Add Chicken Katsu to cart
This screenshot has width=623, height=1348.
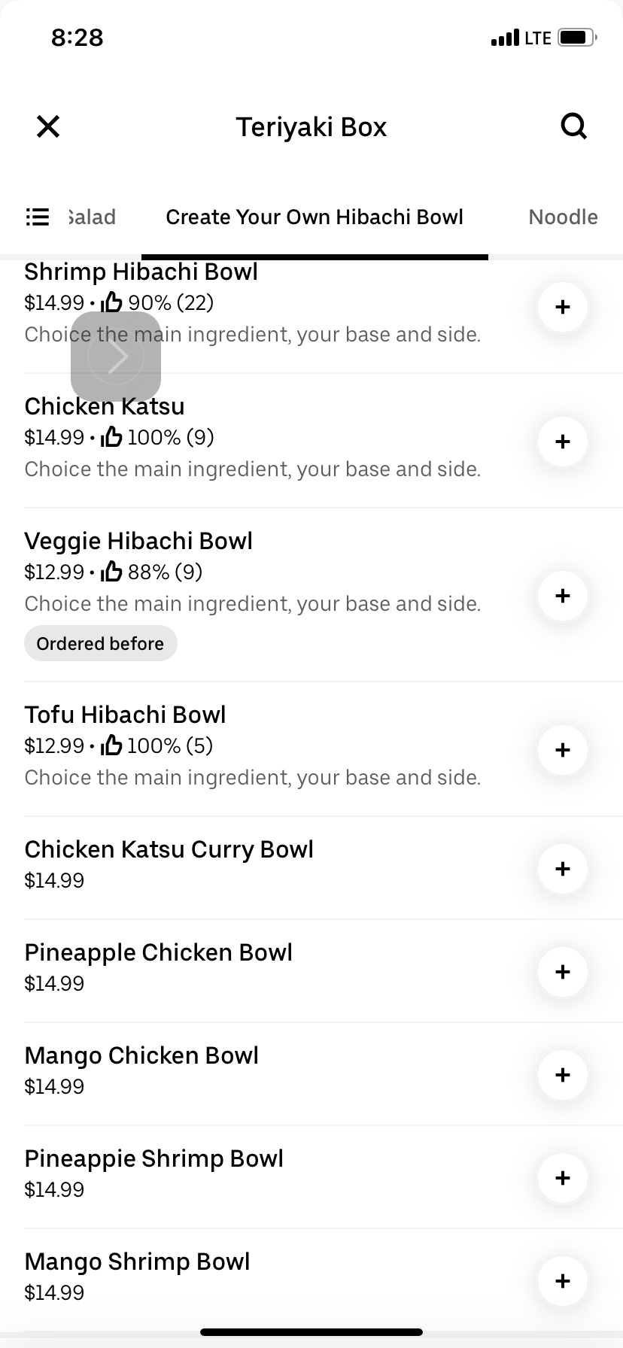coord(562,442)
